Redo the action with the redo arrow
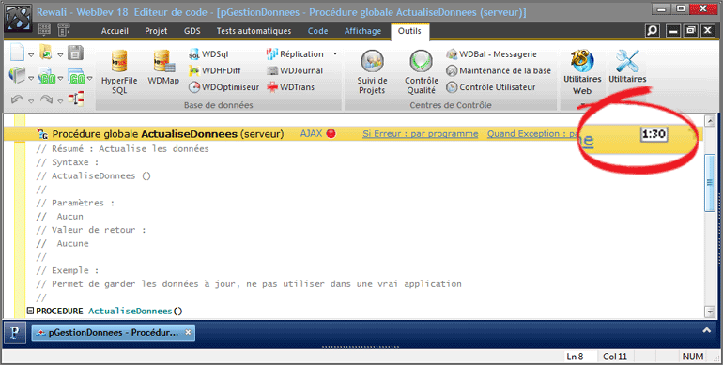This screenshot has height=365, width=723. (x=46, y=99)
